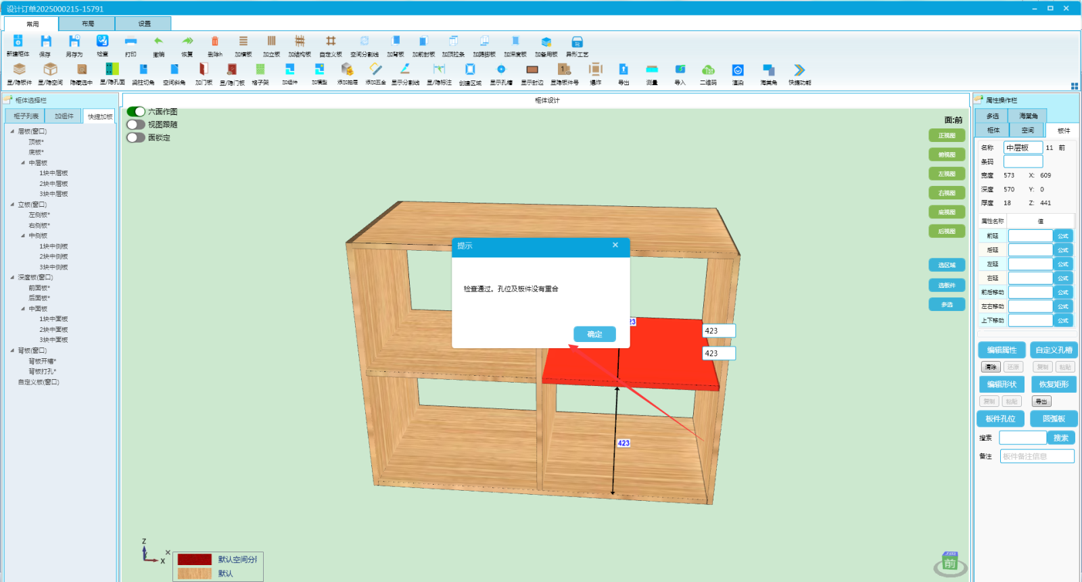Click the 爆炸 explode view icon
The image size is (1082, 582).
tap(596, 70)
